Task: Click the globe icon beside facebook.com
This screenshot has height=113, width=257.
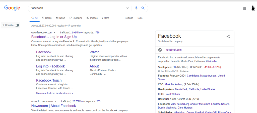Action: point(160,50)
